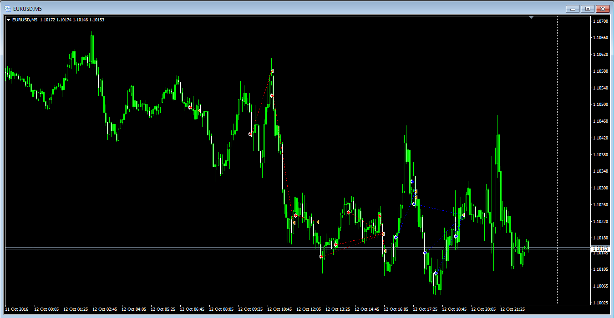614x318 pixels.
Task: Minimize the EURUSD,M5 chart window
Action: (x=572, y=9)
